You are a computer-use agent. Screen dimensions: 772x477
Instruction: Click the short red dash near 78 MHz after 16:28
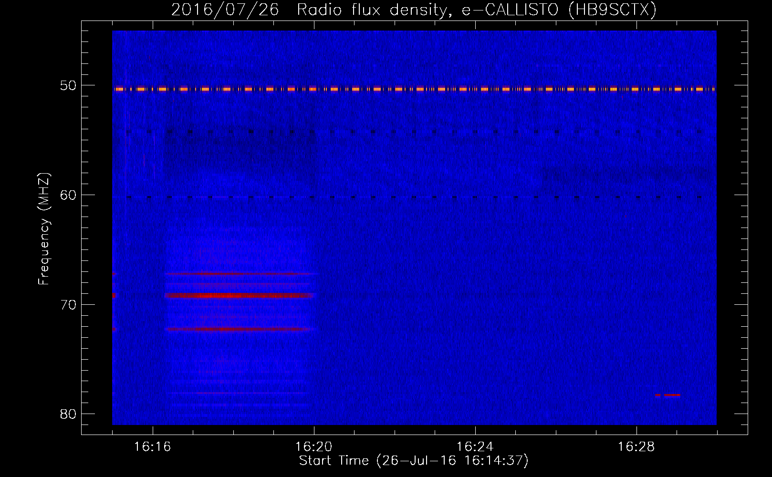pos(668,395)
